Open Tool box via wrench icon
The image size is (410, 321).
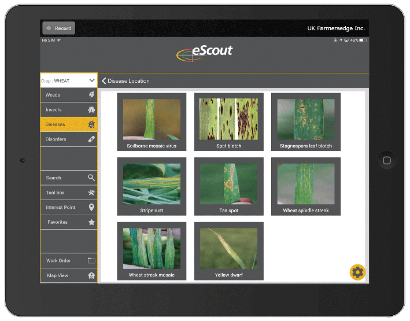[x=91, y=193]
